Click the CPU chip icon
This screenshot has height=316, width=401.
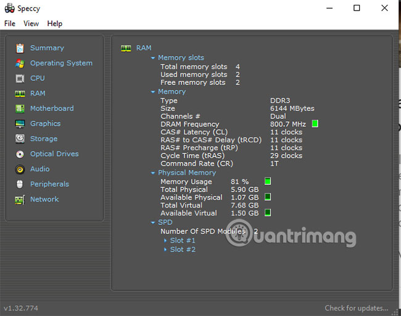pyautogui.click(x=20, y=78)
